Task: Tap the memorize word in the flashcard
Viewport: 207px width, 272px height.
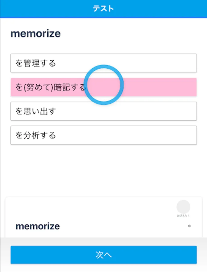Action: tap(38, 226)
